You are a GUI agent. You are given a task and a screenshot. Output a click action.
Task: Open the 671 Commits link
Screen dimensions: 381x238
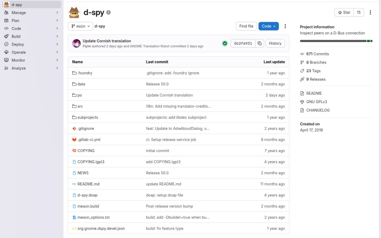point(317,54)
